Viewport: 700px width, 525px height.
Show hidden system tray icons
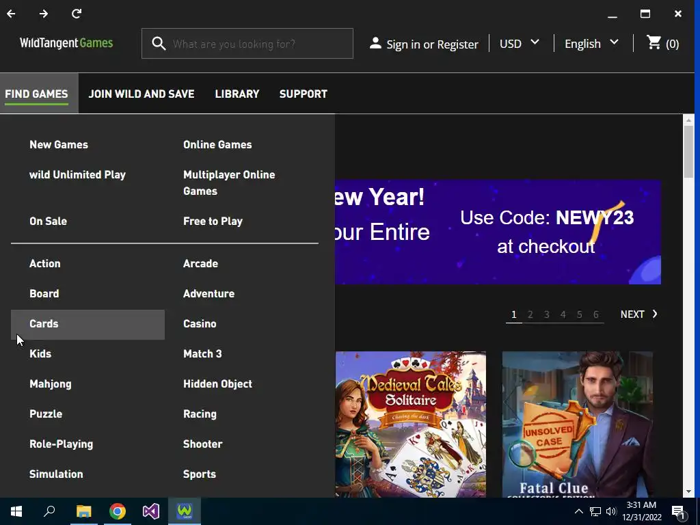click(x=578, y=511)
